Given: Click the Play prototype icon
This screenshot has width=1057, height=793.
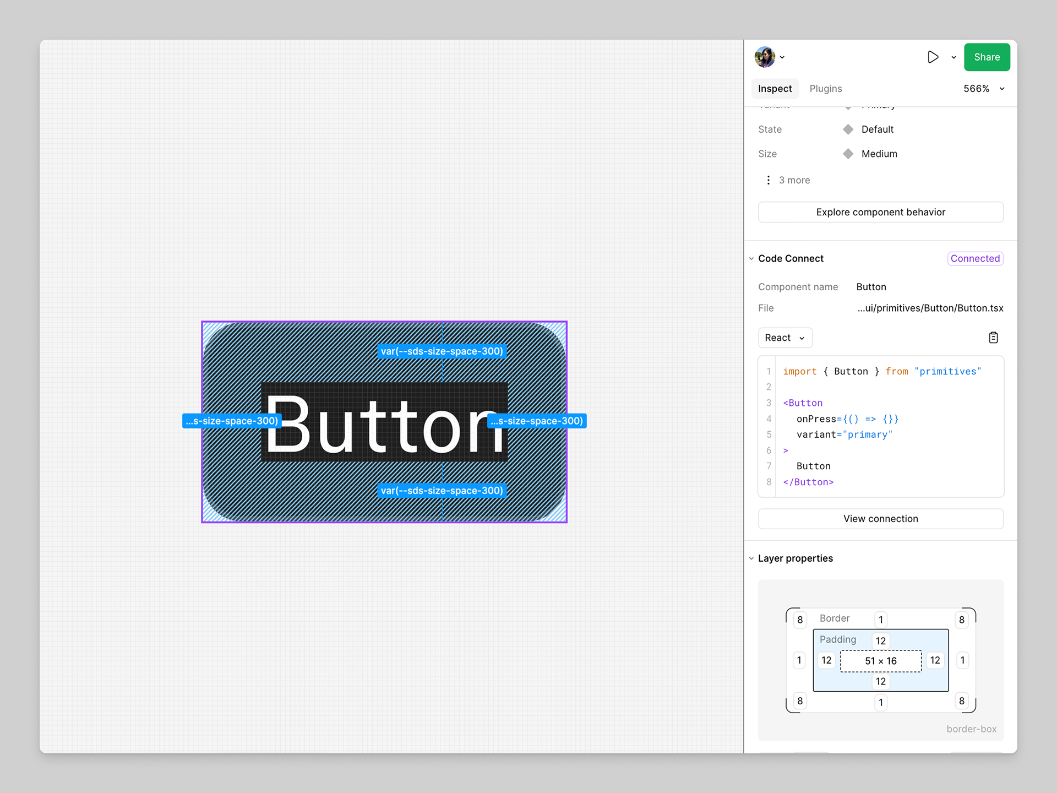Looking at the screenshot, I should [x=933, y=57].
